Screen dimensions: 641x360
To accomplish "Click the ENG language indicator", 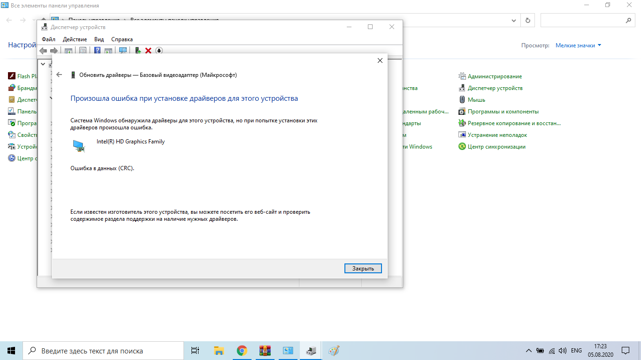I will coord(576,351).
